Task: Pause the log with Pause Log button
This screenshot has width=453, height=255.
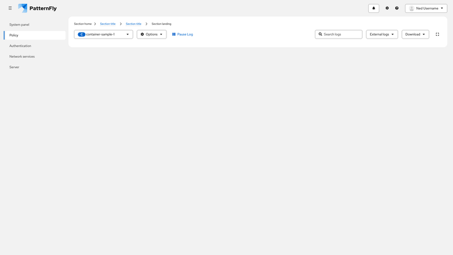Action: tap(182, 35)
